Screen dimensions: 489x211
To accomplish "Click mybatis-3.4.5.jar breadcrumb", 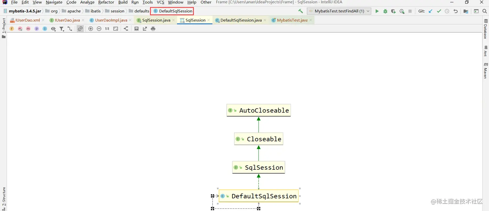I will [22, 11].
